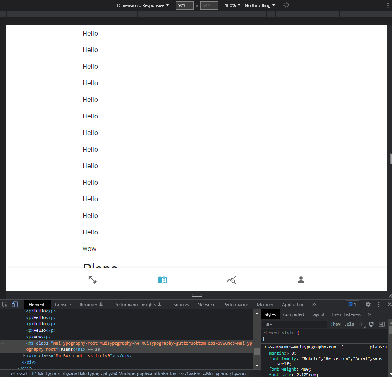Screen dimensions: 392x377
Task: Click the chart icon in bottom navigation
Action: [232, 280]
